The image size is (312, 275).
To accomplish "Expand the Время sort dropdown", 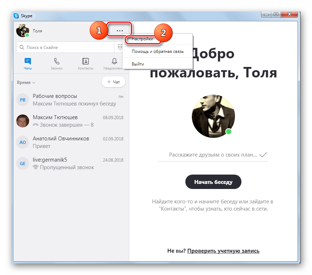I will [26, 82].
